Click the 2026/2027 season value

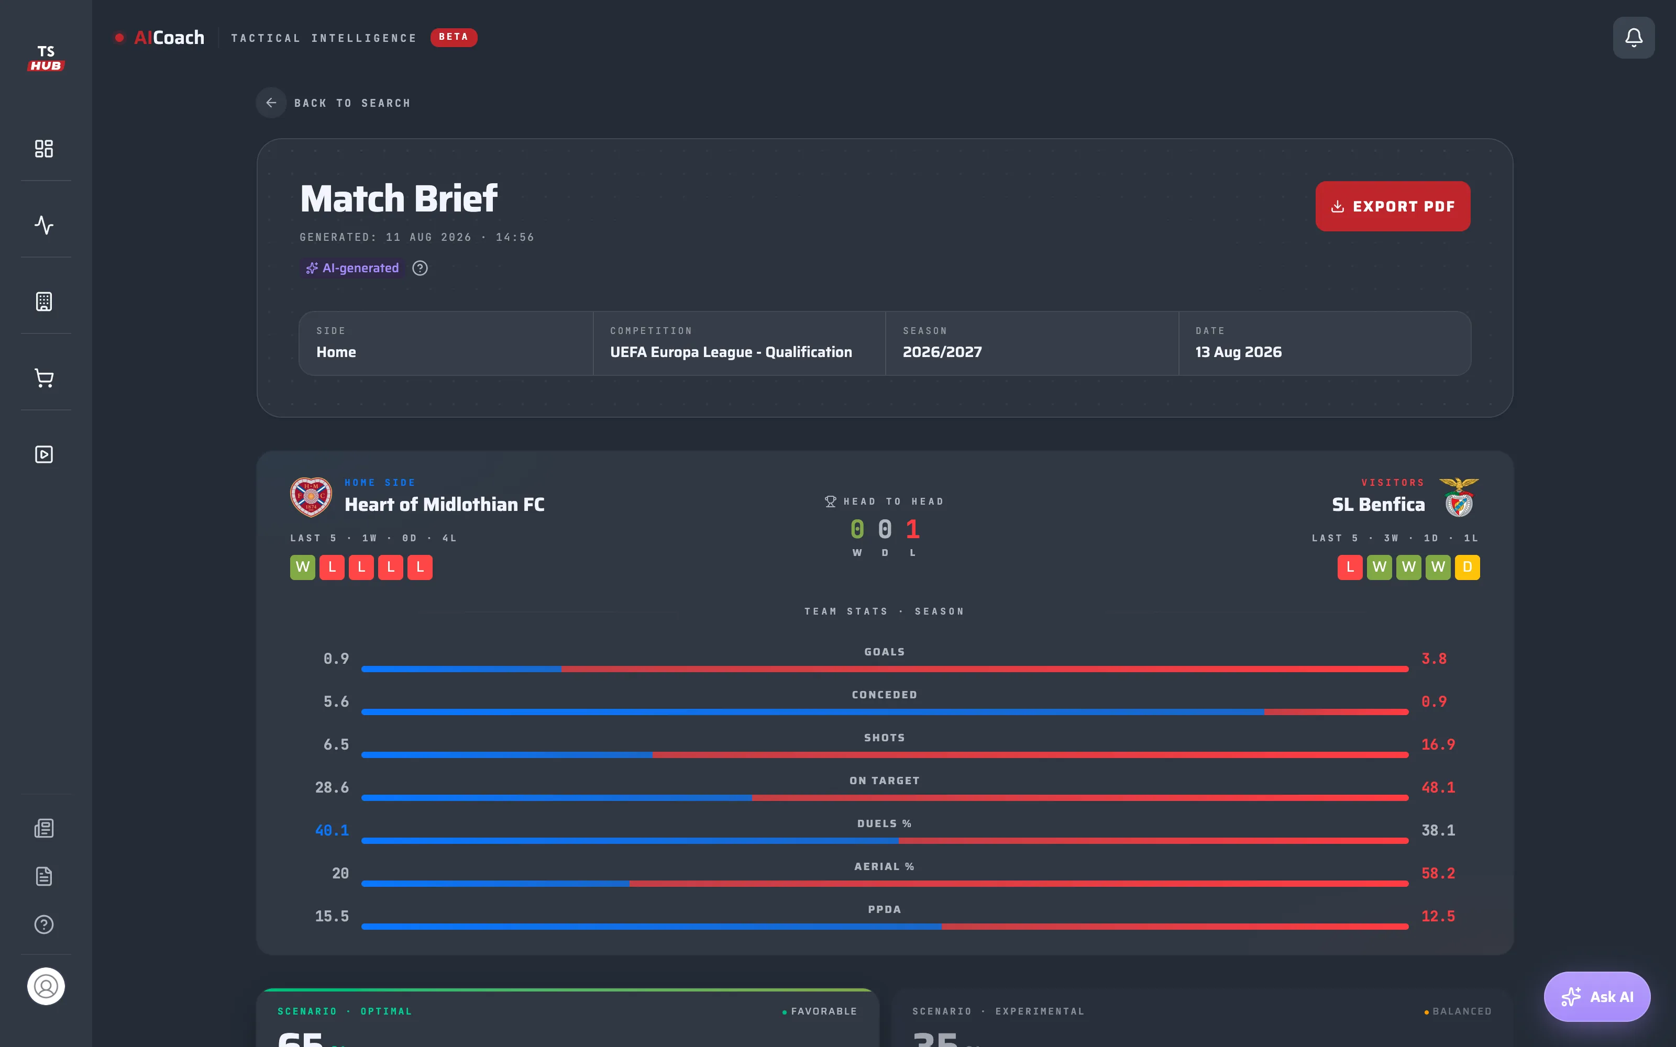[942, 352]
